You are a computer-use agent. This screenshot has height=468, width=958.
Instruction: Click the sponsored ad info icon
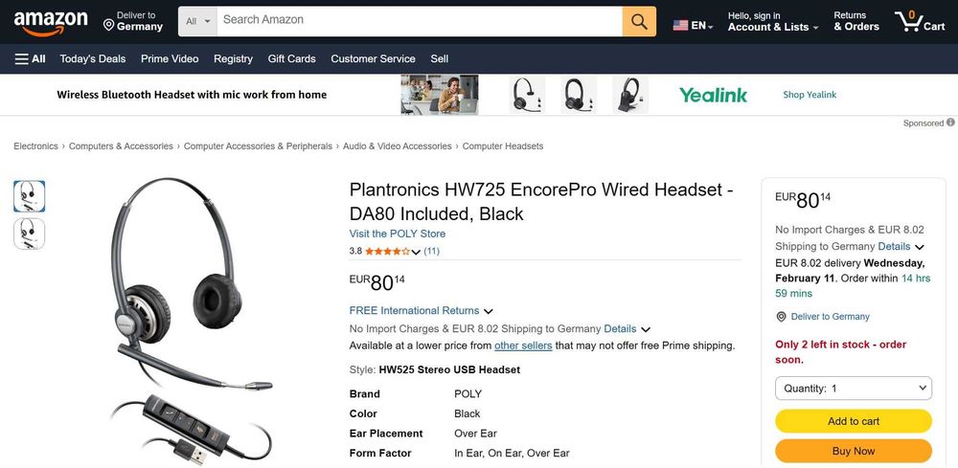click(x=950, y=123)
